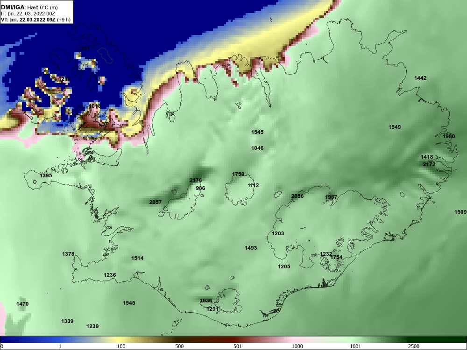Click the map value 2057
The width and height of the screenshot is (467, 350).
[156, 202]
